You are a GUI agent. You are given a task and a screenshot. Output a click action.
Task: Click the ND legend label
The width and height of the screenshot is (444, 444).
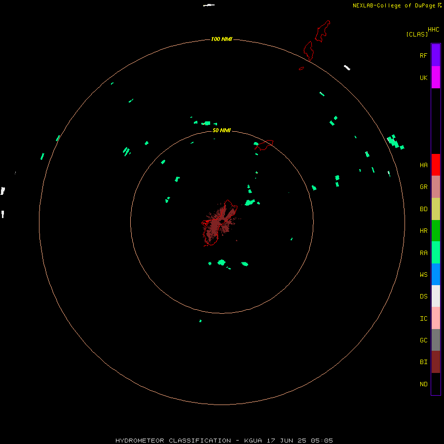(x=423, y=384)
